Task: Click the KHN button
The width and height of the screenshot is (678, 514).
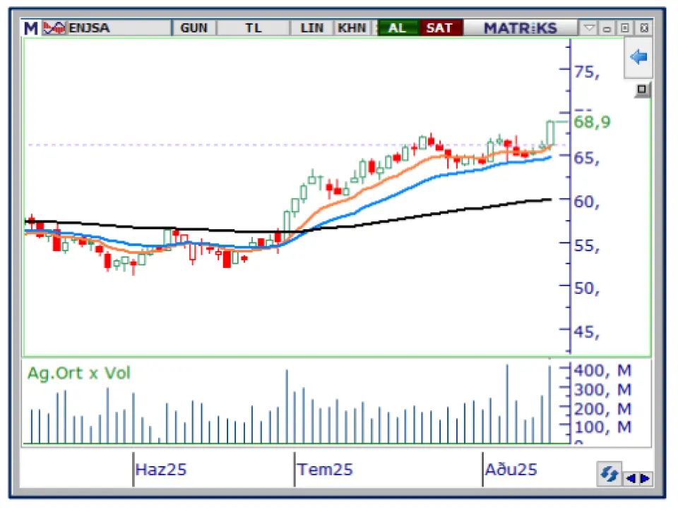Action: tap(352, 28)
